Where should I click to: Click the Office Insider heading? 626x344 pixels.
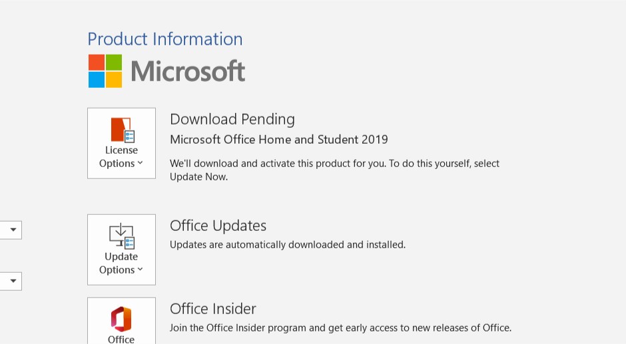click(x=213, y=309)
